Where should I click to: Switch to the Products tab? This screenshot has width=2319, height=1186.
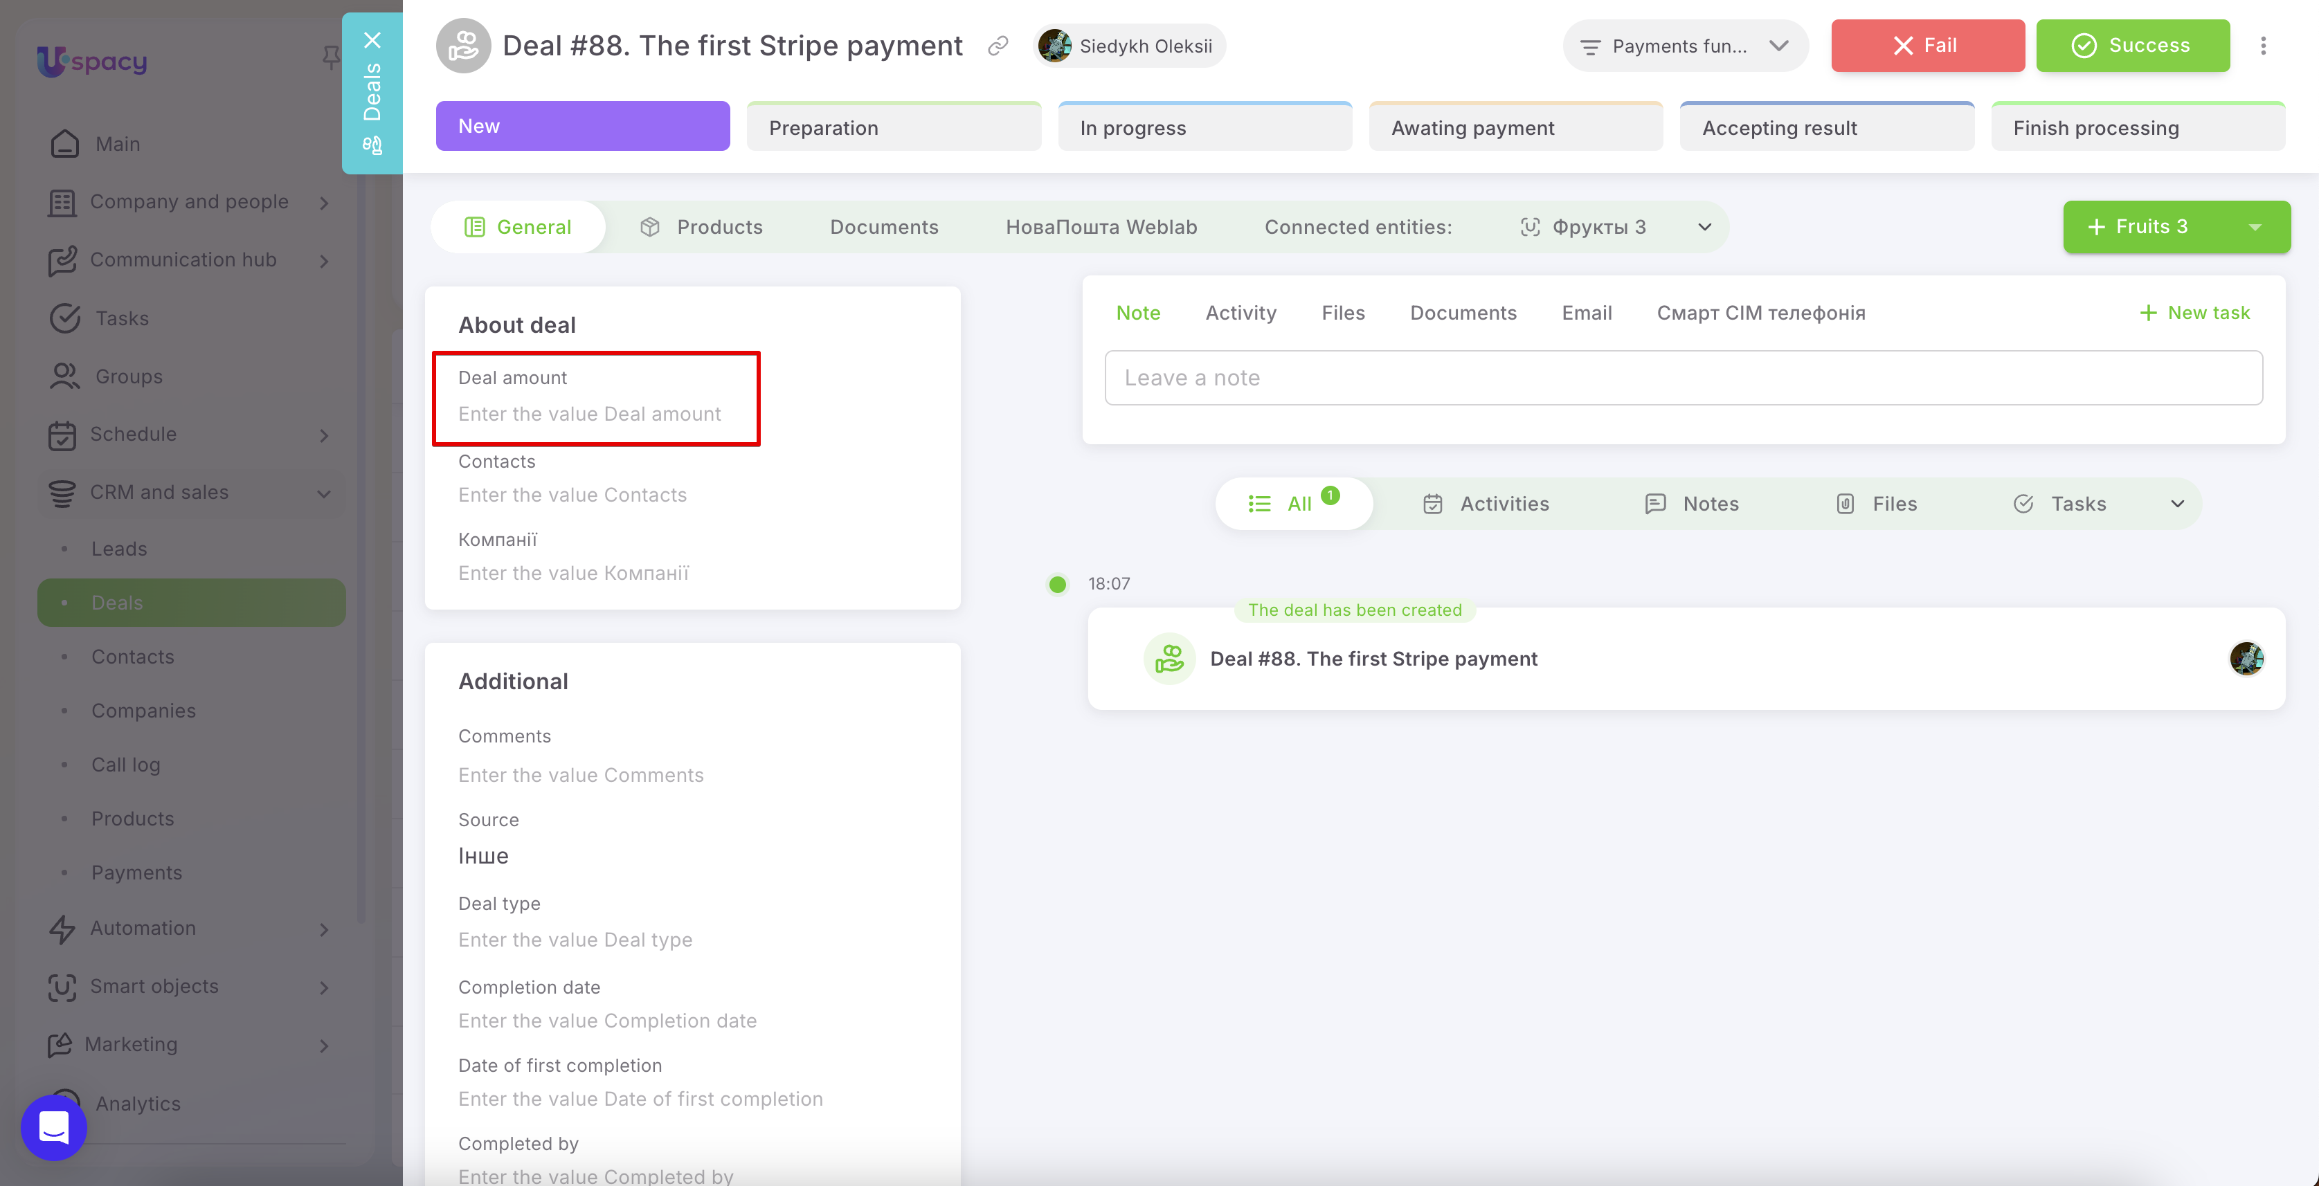(x=701, y=227)
